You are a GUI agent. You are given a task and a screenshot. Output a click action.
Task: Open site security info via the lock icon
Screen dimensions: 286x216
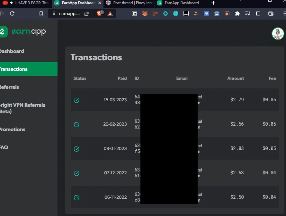tap(54, 13)
